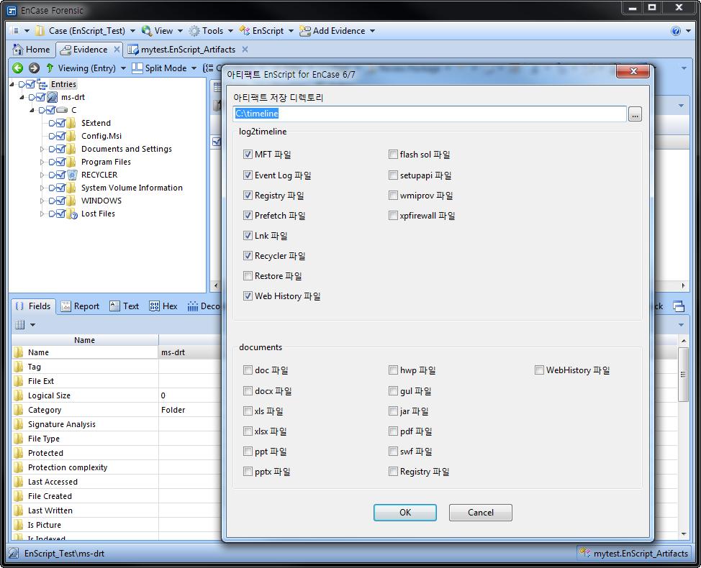The width and height of the screenshot is (701, 568).
Task: Click the Text view icon
Action: (x=115, y=306)
